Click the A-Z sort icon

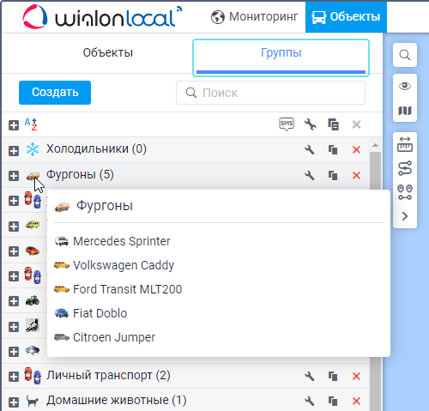click(x=31, y=124)
